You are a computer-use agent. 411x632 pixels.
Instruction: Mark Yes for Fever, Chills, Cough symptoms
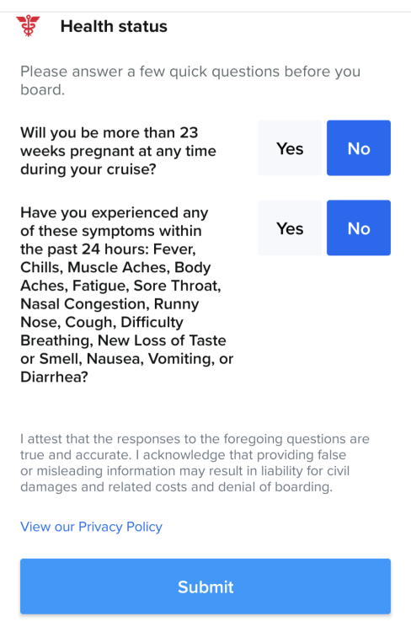click(290, 228)
